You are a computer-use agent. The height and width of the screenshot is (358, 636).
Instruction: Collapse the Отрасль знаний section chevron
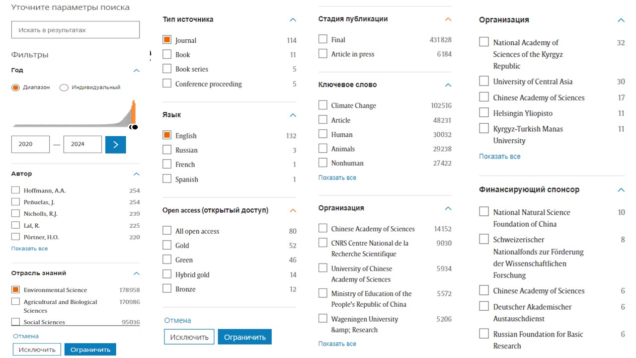[x=137, y=273]
